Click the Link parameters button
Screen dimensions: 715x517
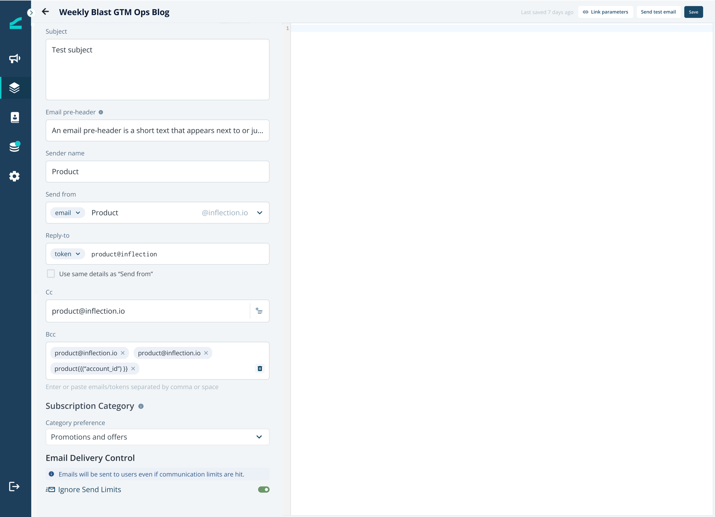(x=605, y=12)
